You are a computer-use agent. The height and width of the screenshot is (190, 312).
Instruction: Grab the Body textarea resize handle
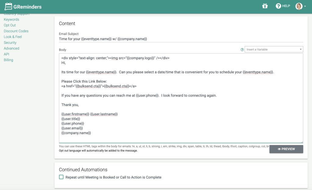tap(302, 141)
